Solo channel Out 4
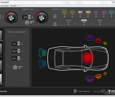 coord(88,15)
